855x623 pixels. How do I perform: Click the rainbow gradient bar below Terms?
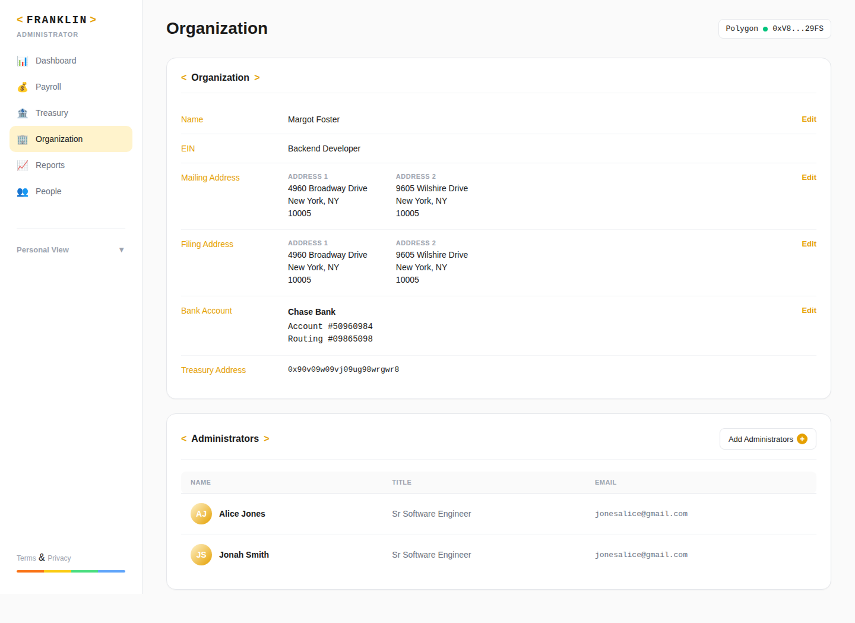tap(71, 571)
